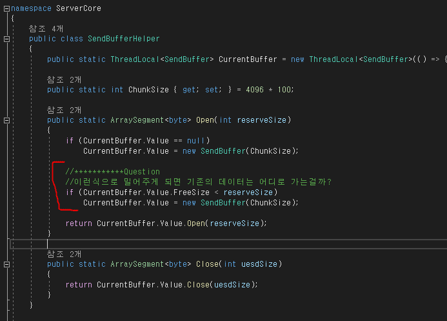The height and width of the screenshot is (321, 447).
Task: Collapse the namespace ServerCore block
Action: pyautogui.click(x=7, y=9)
